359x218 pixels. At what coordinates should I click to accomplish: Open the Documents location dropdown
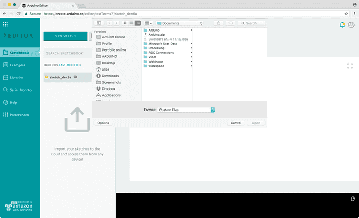[179, 23]
